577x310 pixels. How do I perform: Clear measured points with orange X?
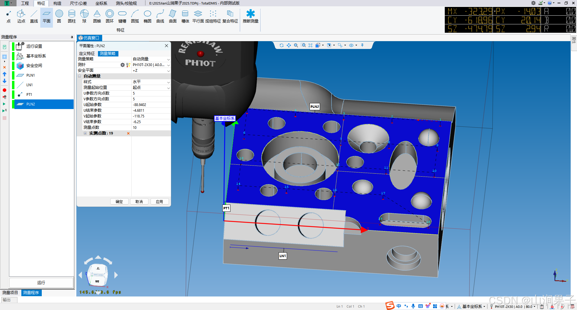(128, 133)
